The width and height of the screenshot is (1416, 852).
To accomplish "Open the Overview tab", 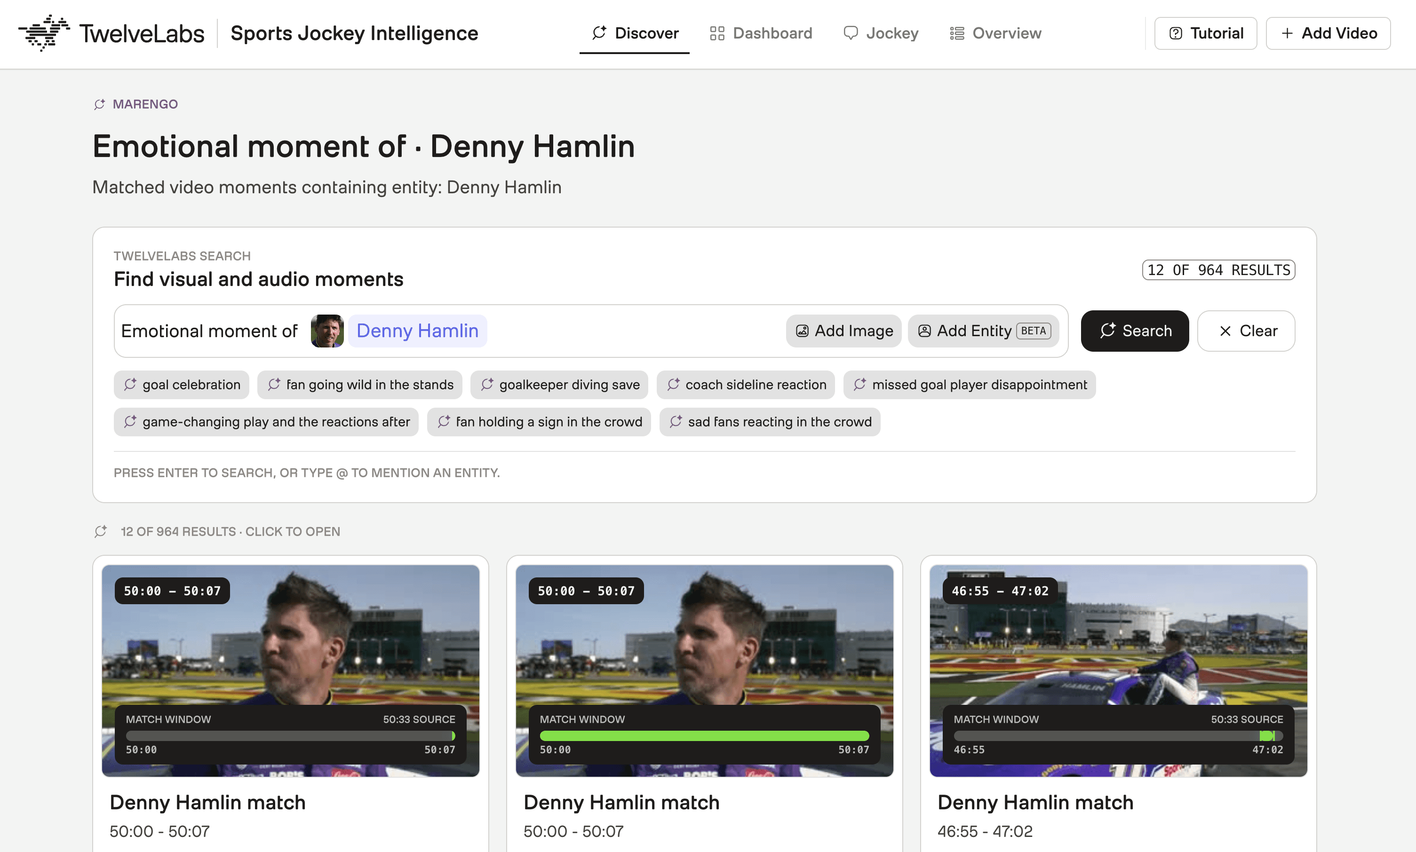I will pyautogui.click(x=995, y=33).
